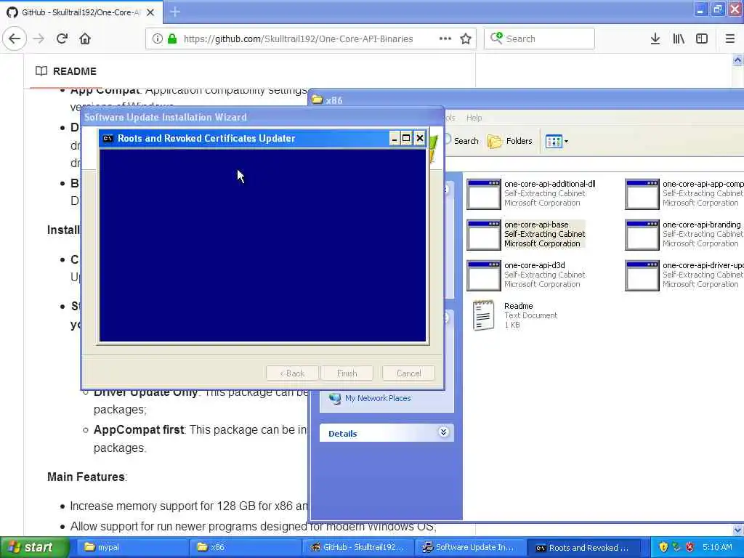The image size is (744, 558).
Task: Toggle Firefox sidebar icon
Action: [x=702, y=39]
